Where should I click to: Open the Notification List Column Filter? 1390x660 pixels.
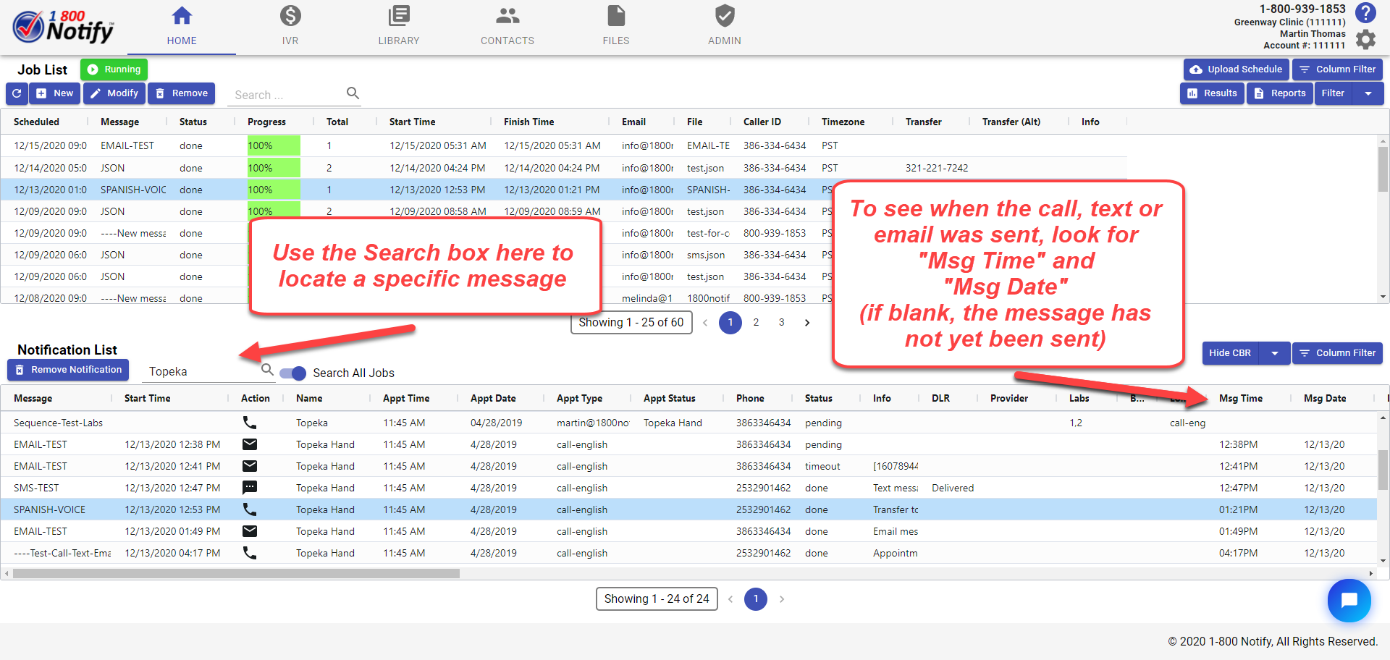point(1337,353)
